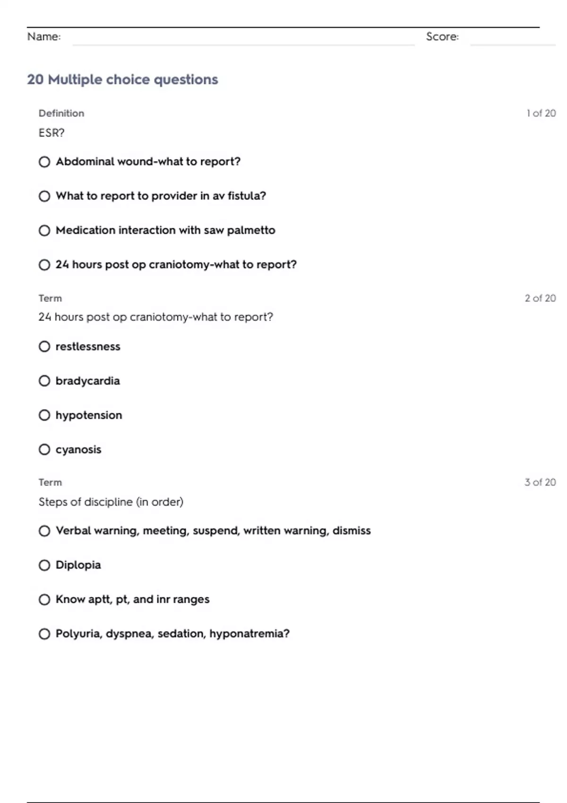The width and height of the screenshot is (567, 803).
Task: Select 'Abdominal wound-what to report?' radio option
Action: (x=44, y=162)
